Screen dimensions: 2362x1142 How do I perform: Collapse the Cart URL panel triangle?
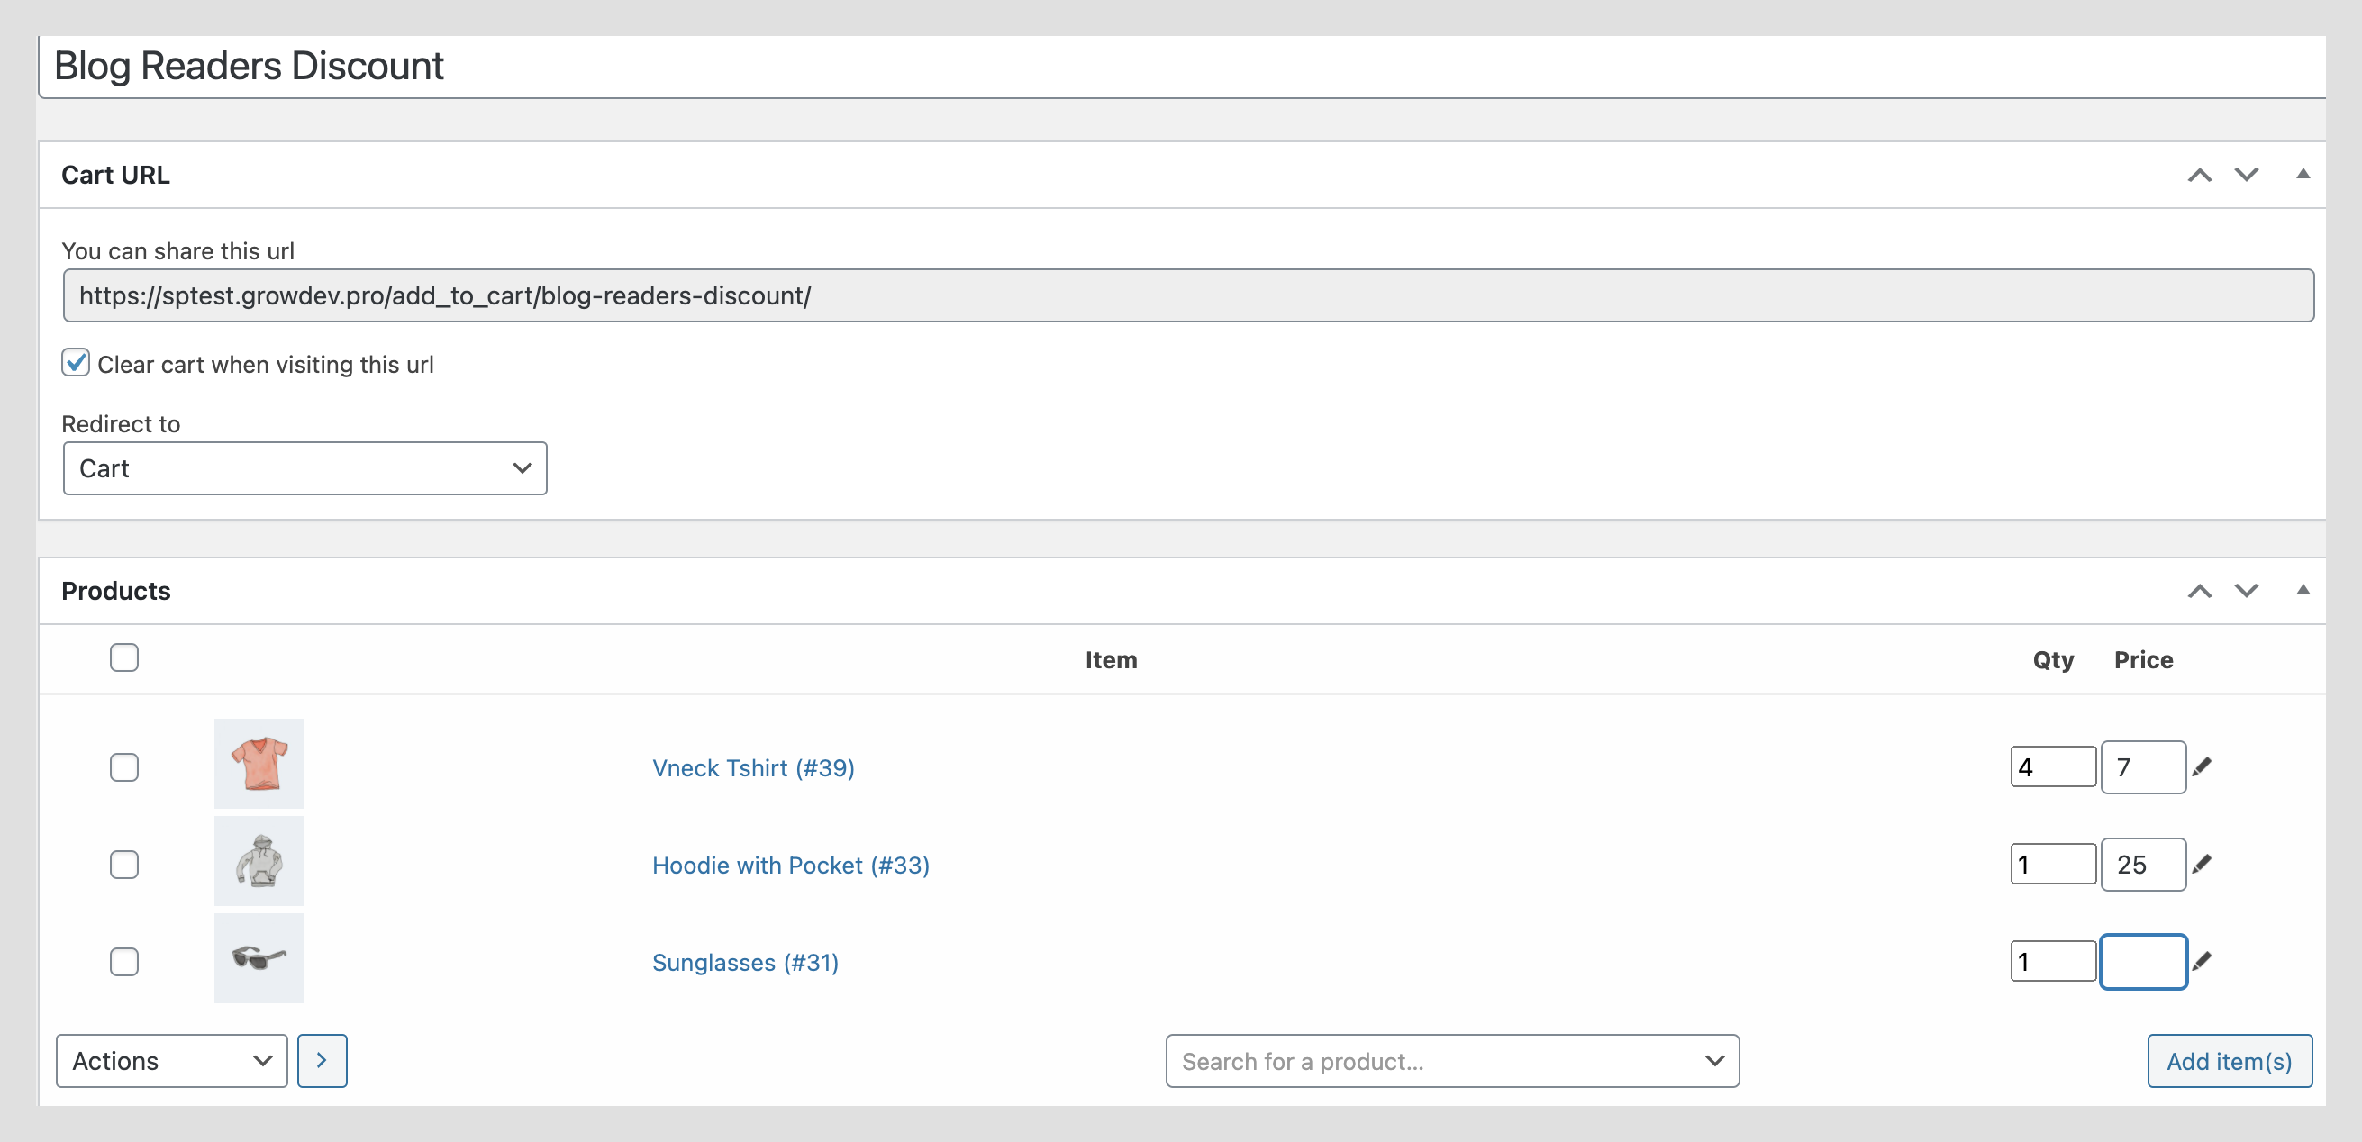click(x=2302, y=174)
